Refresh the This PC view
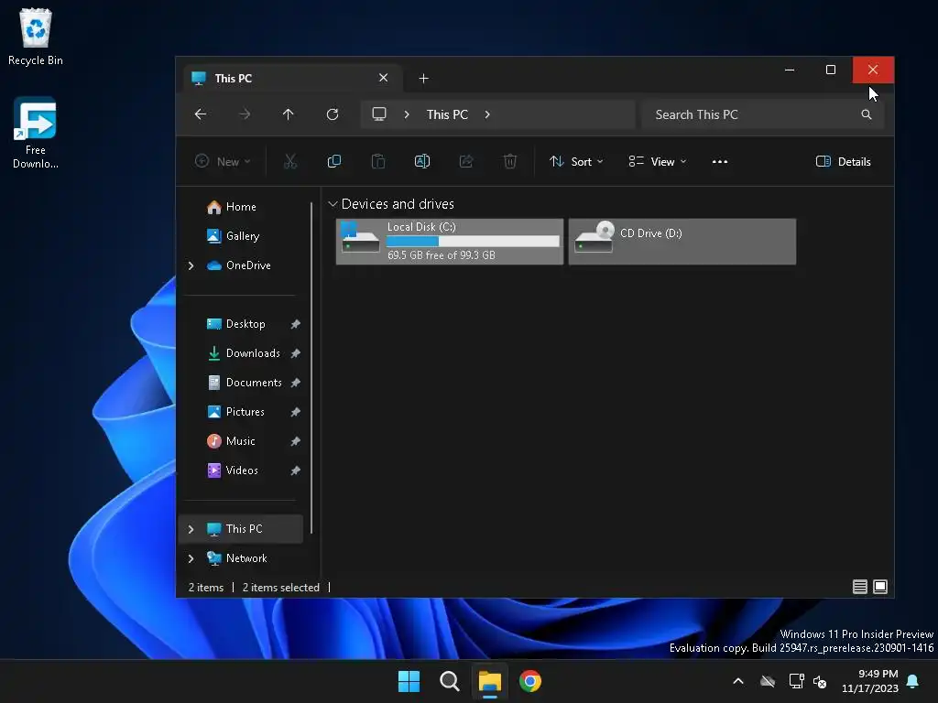 click(x=333, y=114)
